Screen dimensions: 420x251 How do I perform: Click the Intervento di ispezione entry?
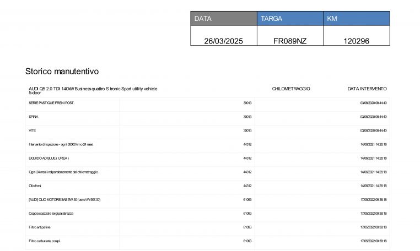pyautogui.click(x=62, y=144)
